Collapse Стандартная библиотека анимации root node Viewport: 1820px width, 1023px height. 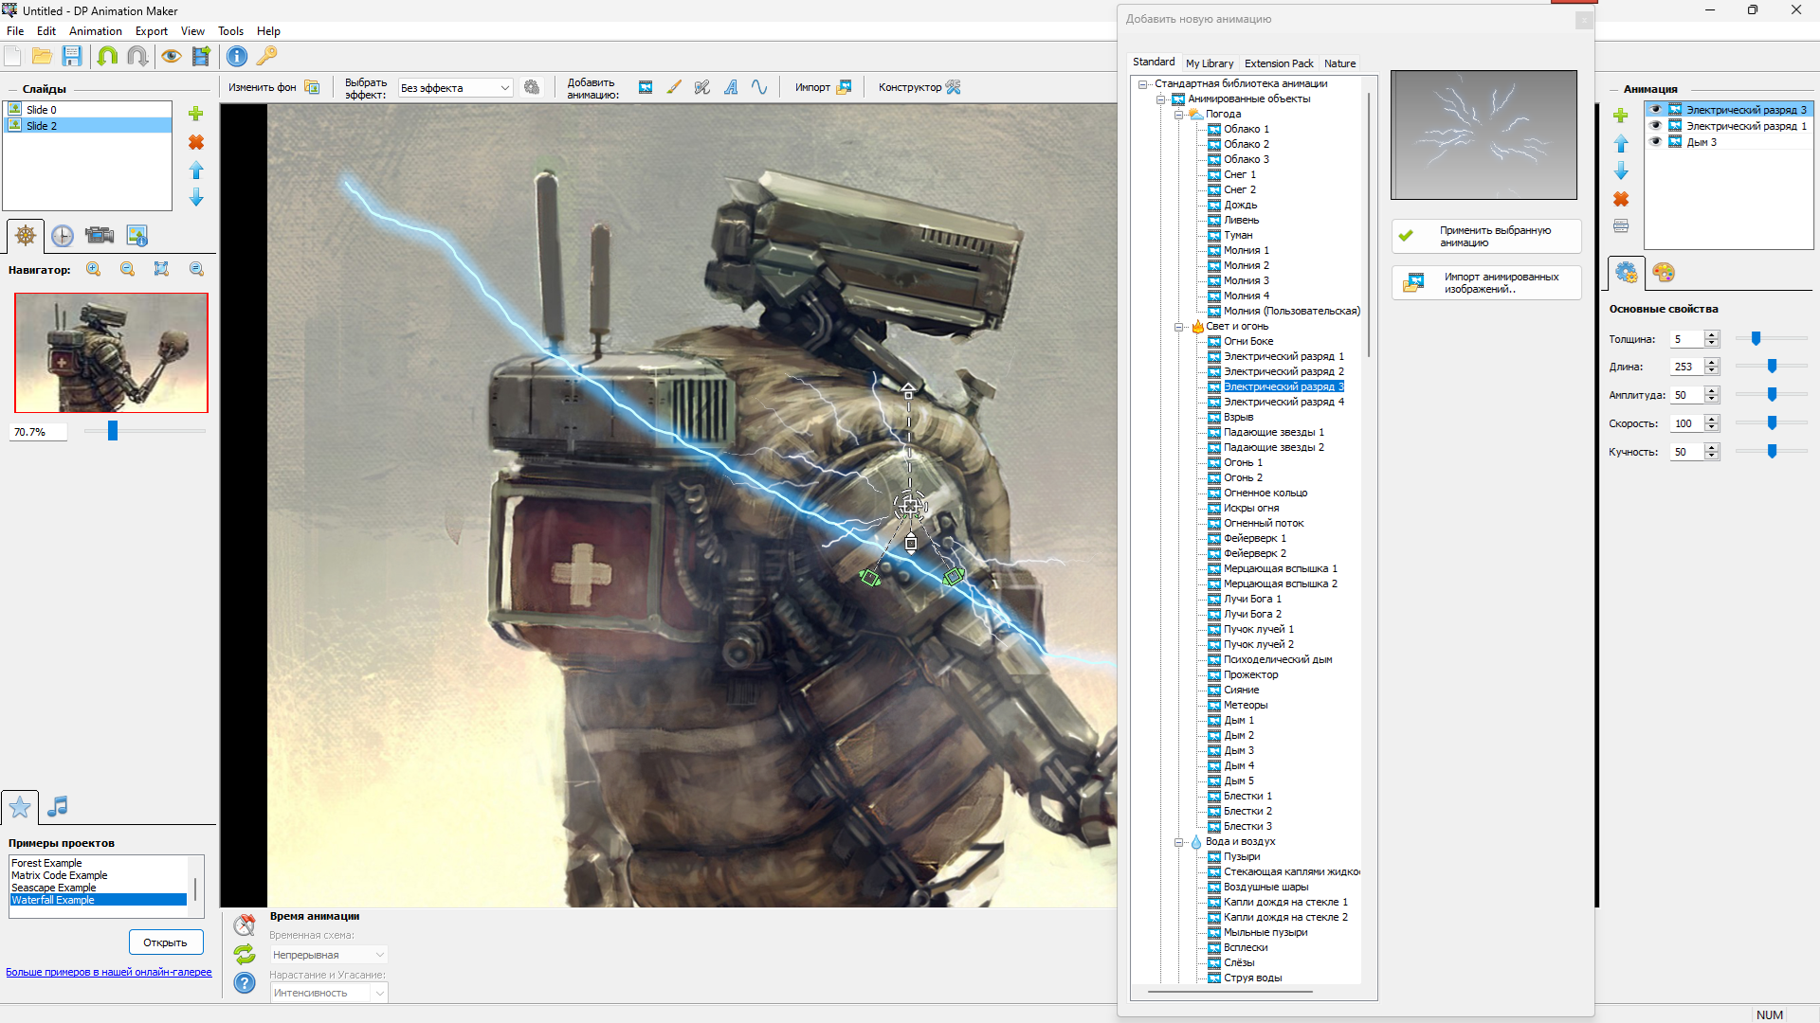(1143, 84)
